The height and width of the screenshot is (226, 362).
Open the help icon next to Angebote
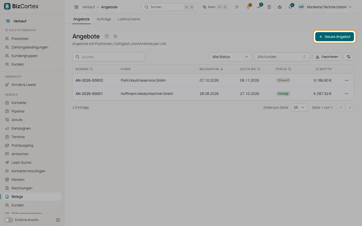107,36
